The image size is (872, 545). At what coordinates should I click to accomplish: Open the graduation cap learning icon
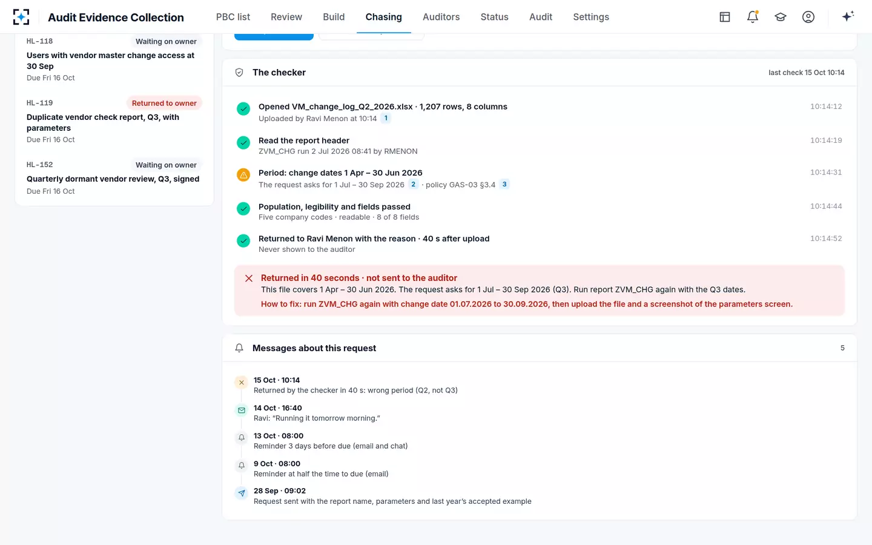coord(781,17)
